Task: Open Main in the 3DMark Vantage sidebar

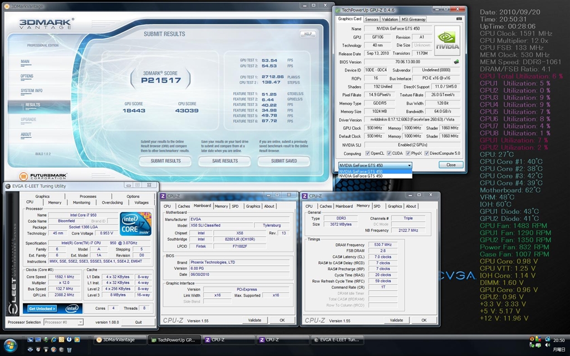Action: [25, 62]
